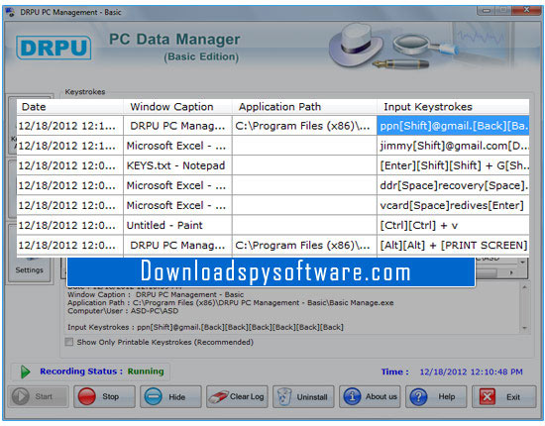Image resolution: width=545 pixels, height=426 pixels.
Task: Sort by Window Caption column header
Action: coord(177,107)
